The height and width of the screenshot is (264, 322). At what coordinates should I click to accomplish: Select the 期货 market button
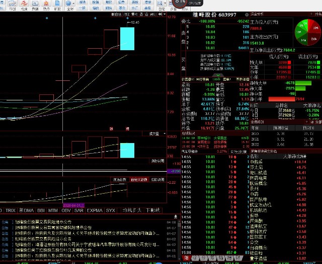point(109,8)
